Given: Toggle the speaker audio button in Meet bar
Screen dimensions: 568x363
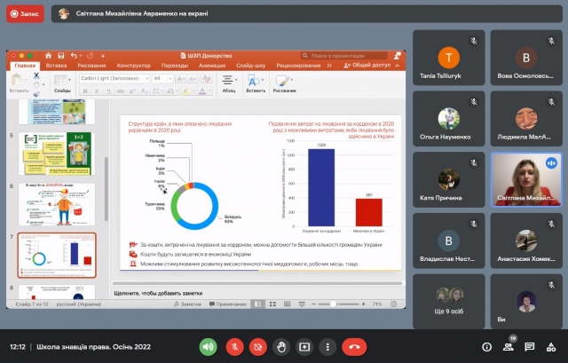Looking at the screenshot, I should click(208, 347).
